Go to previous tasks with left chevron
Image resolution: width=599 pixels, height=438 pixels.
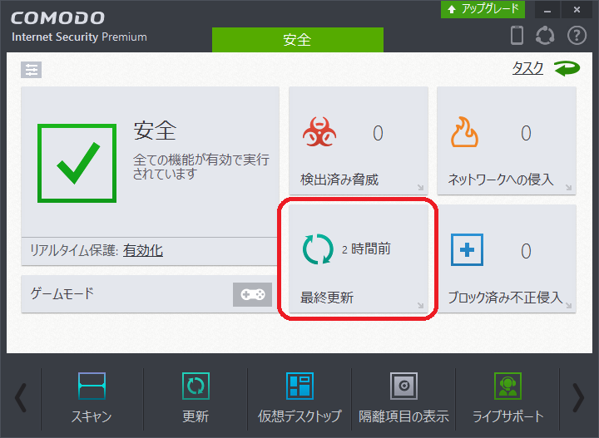tap(21, 398)
